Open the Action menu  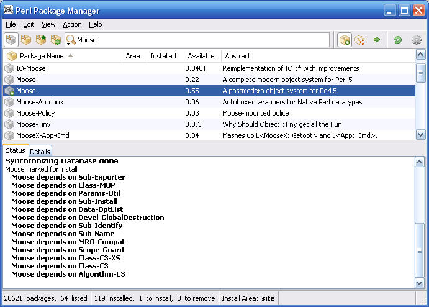coord(72,24)
